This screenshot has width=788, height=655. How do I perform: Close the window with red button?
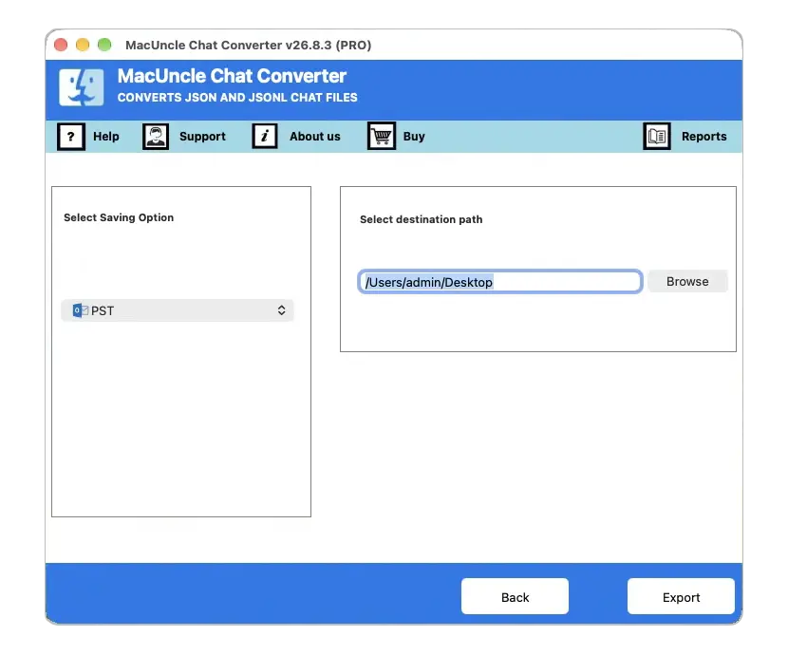click(x=61, y=45)
